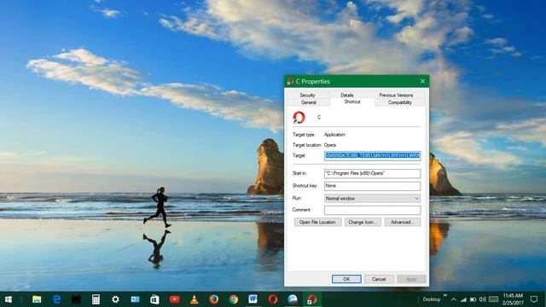Click the taskbar clock showing 11:45 AM
The width and height of the screenshot is (546, 307).
coord(513,299)
